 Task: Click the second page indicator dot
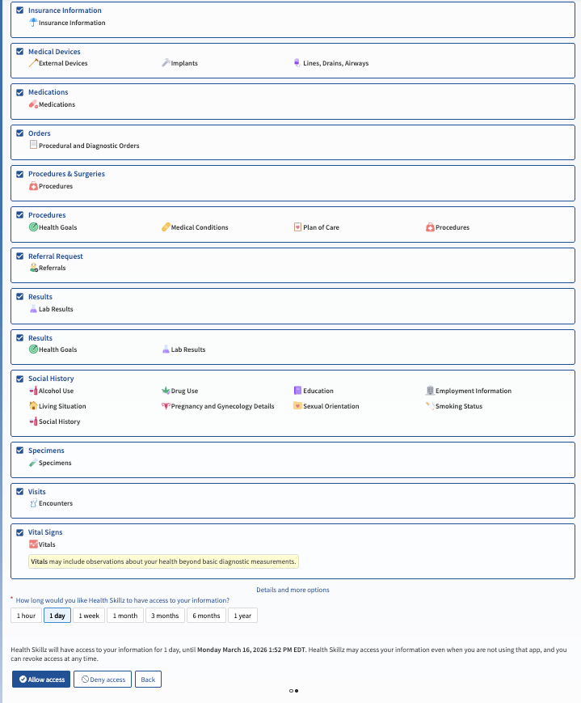click(297, 690)
